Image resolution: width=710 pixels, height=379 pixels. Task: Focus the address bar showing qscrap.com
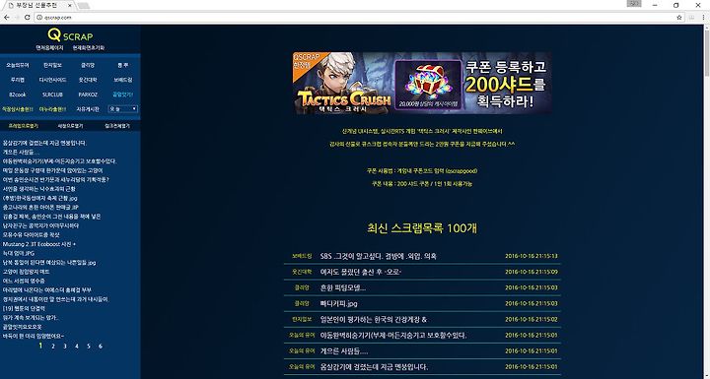coord(358,17)
